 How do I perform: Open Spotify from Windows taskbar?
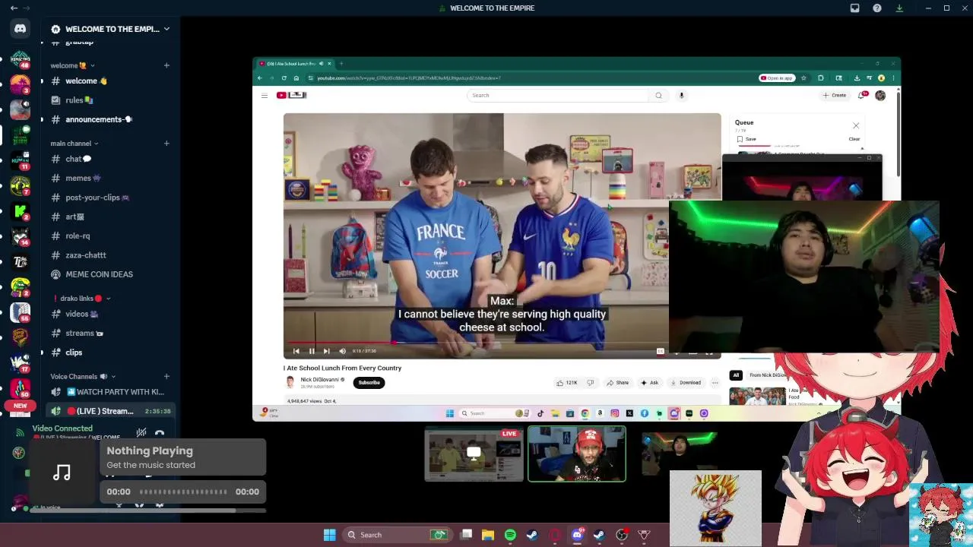(x=510, y=535)
